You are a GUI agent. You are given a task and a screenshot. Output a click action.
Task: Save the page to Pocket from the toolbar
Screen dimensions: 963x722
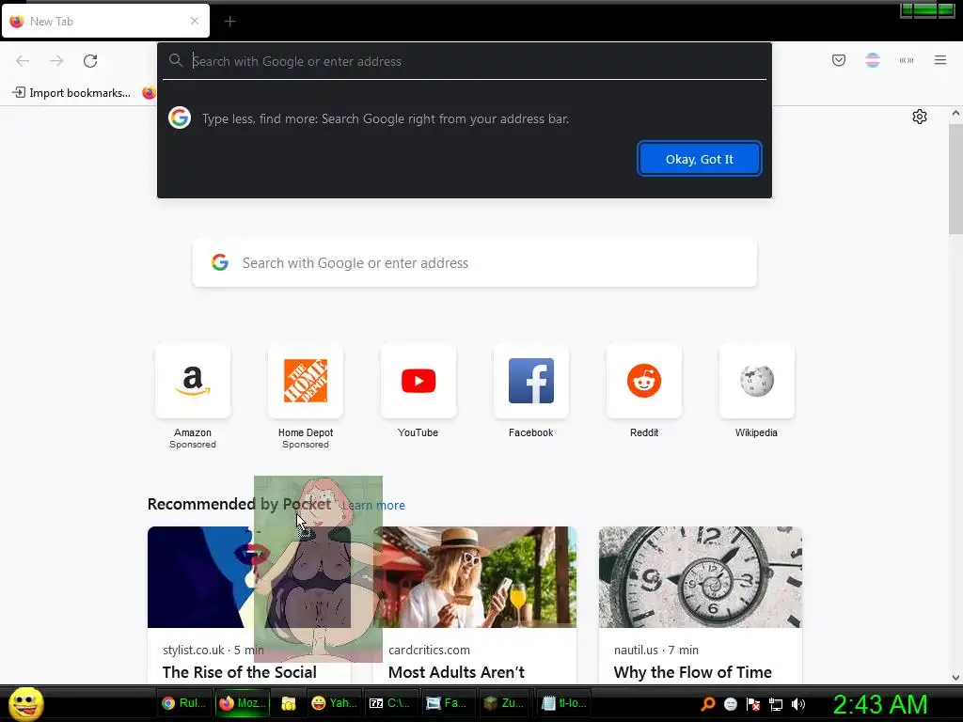point(839,60)
